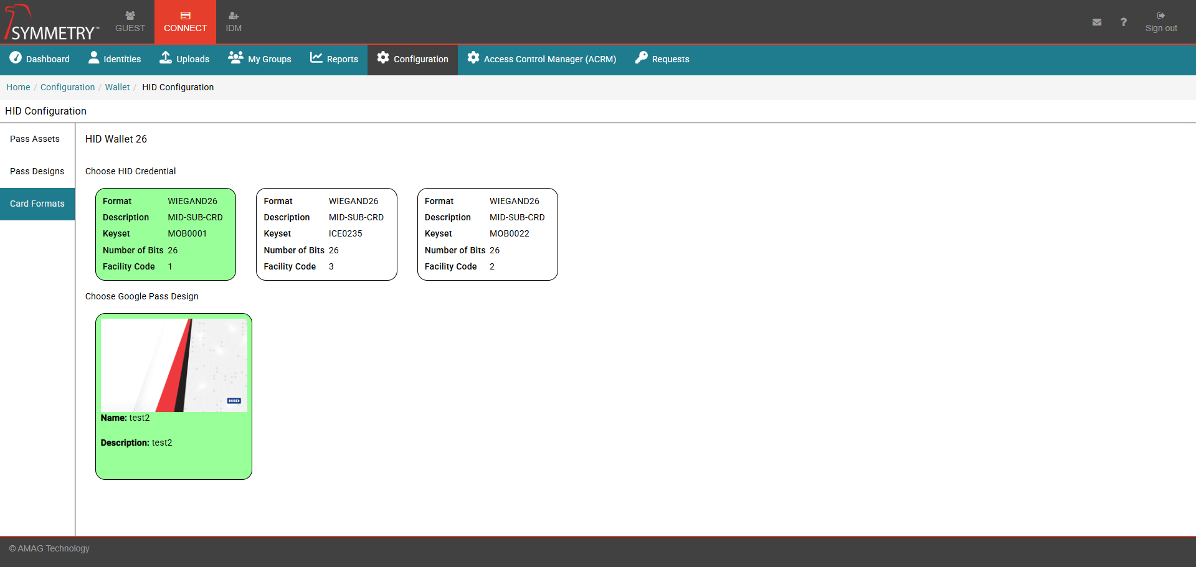The image size is (1196, 567).
Task: Click IDM module label
Action: [x=234, y=28]
